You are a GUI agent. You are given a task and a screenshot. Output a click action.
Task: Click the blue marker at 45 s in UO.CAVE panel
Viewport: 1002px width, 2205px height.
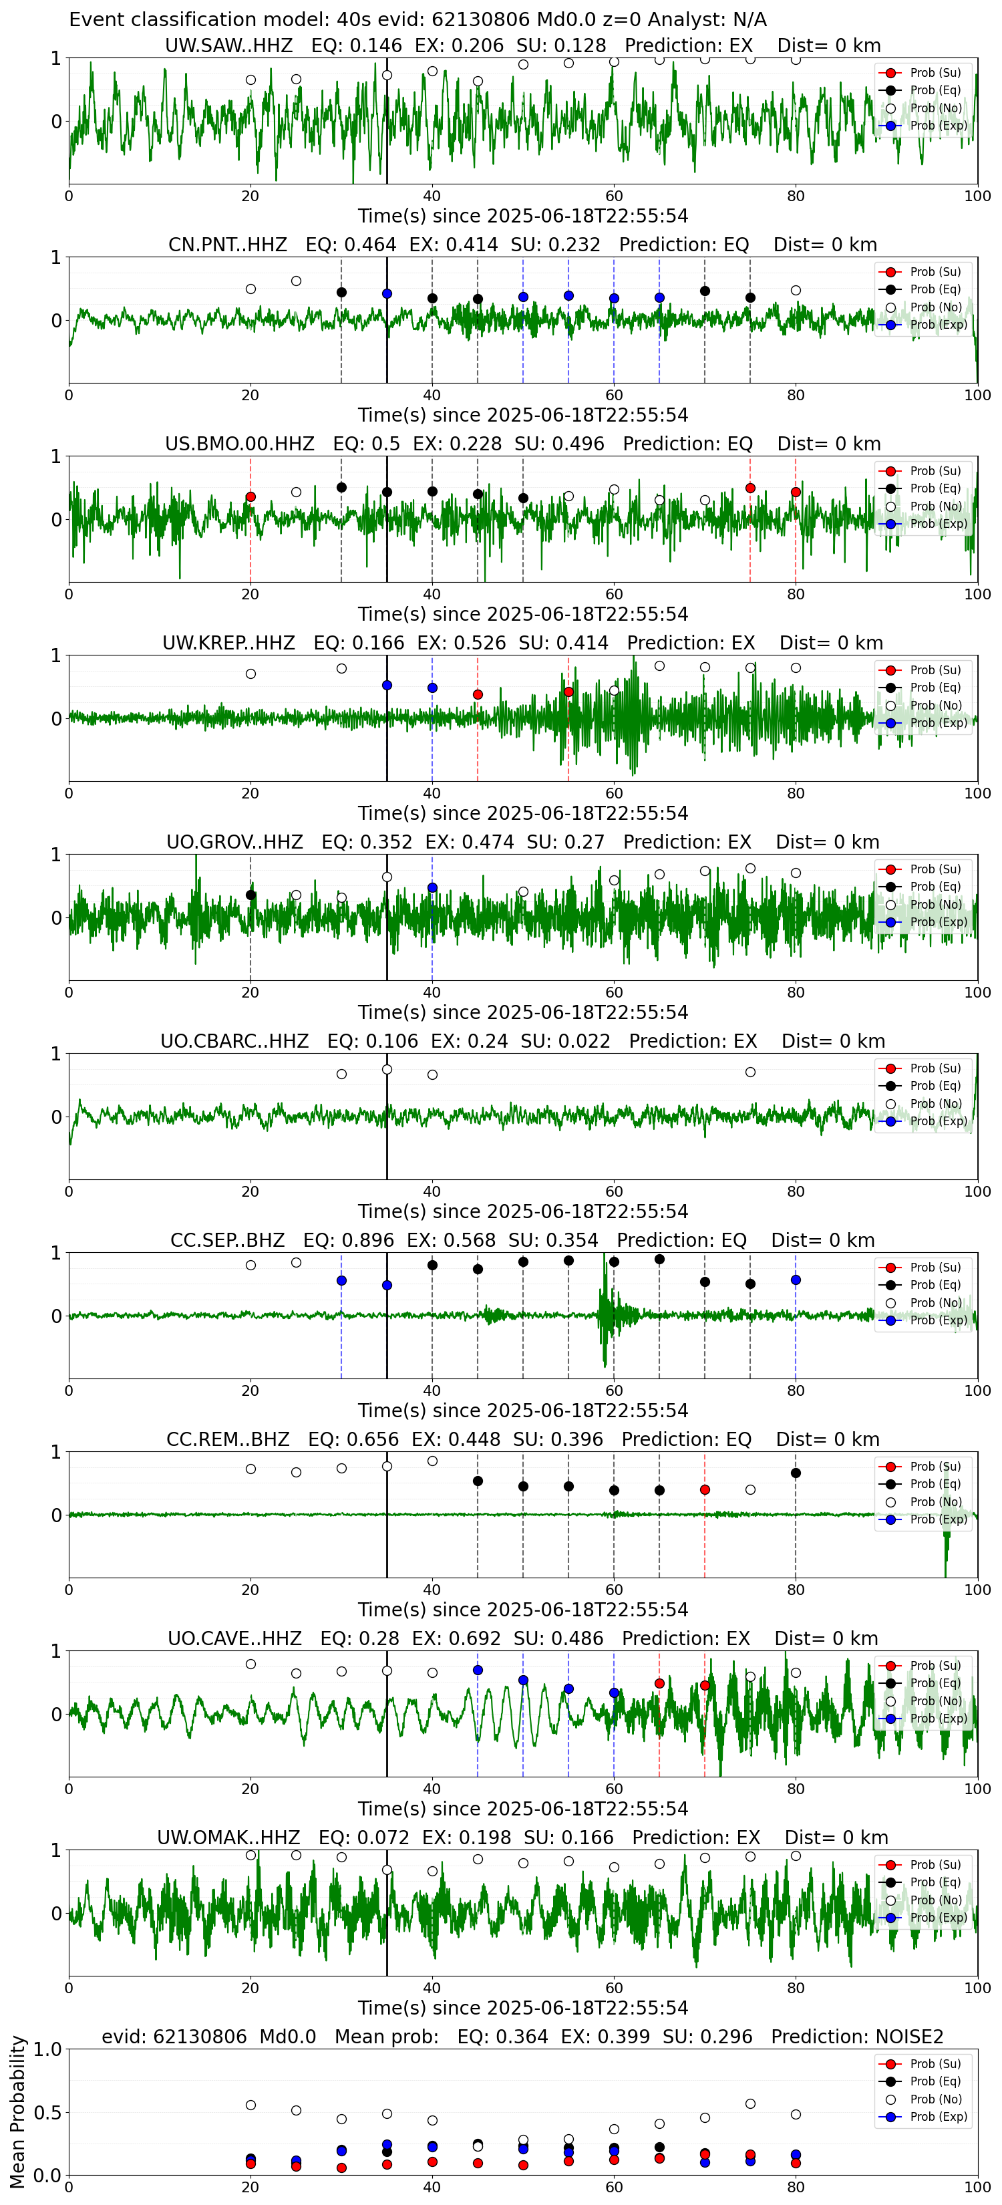point(478,1669)
